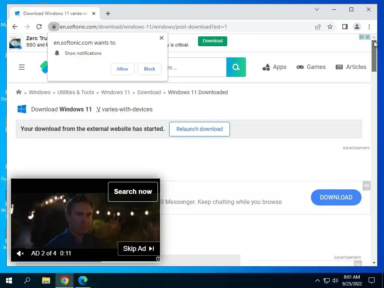The height and width of the screenshot is (288, 384).
Task: Expand the tab search dropdown arrow
Action: (x=316, y=9)
